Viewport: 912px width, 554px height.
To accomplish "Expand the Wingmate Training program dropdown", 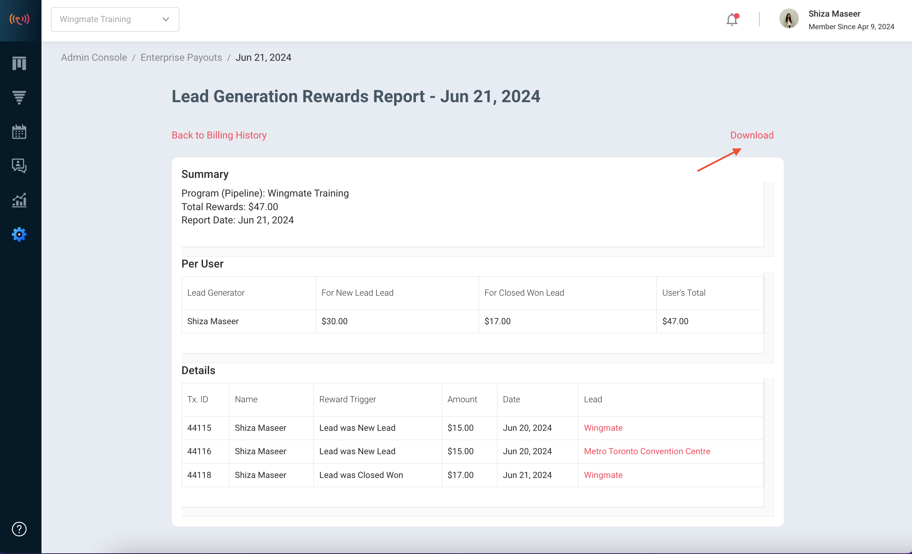I will 115,19.
